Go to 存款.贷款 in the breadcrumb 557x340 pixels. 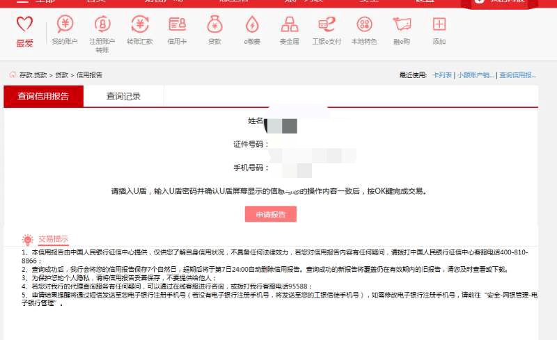click(x=33, y=75)
